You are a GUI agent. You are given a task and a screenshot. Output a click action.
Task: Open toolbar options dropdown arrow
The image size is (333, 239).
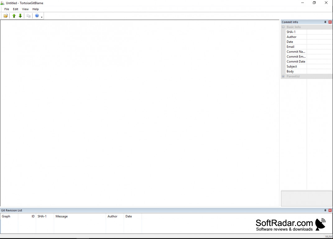click(42, 17)
